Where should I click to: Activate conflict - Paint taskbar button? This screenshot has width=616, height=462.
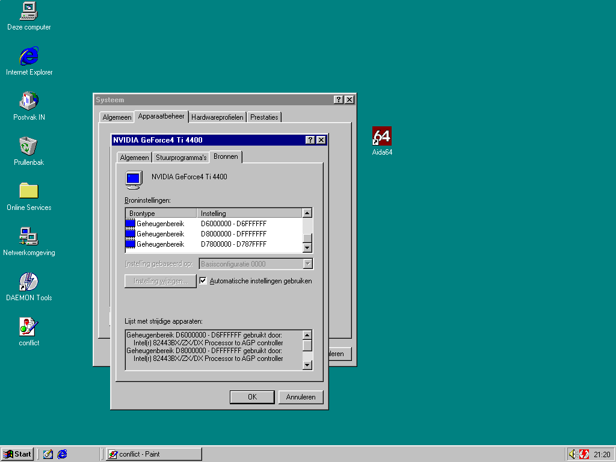[x=154, y=454]
